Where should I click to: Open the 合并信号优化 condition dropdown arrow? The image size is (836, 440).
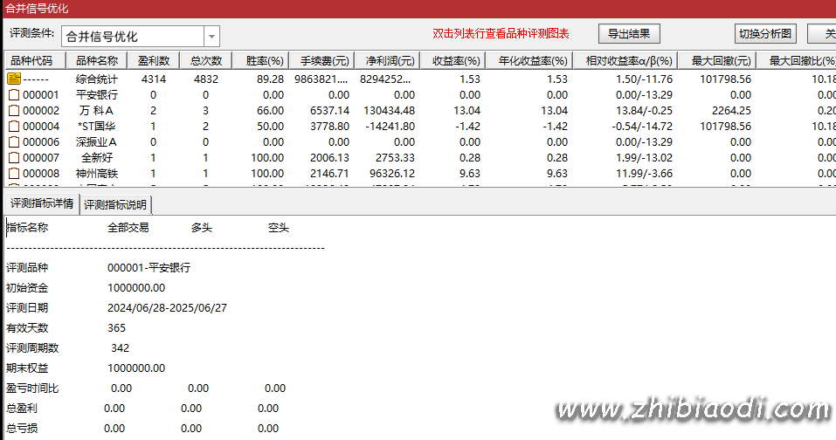pos(211,36)
